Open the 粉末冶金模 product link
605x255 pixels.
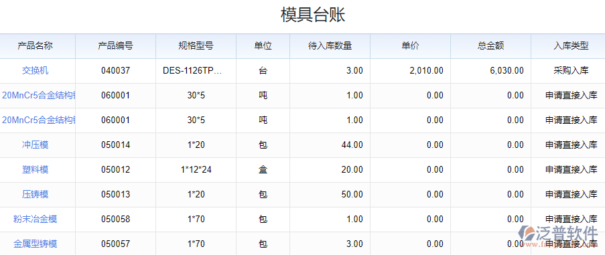(x=35, y=219)
